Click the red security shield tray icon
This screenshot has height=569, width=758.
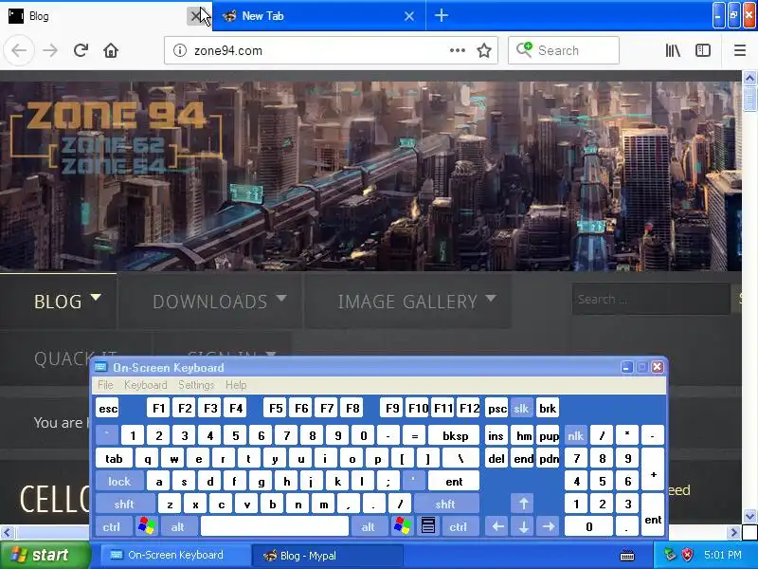point(687,555)
